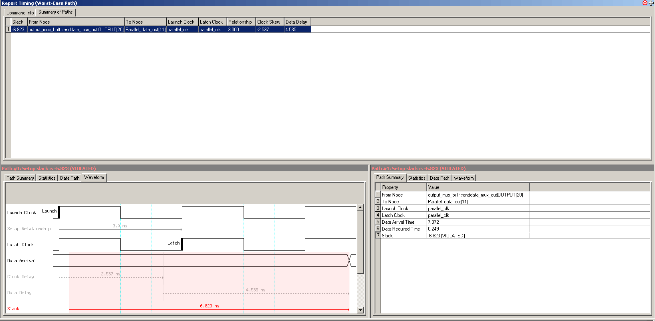Click the -6.823 ns slack annotation
Image resolution: width=655 pixels, height=321 pixels.
point(208,306)
